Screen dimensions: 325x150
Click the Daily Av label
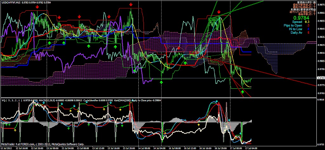(296, 32)
